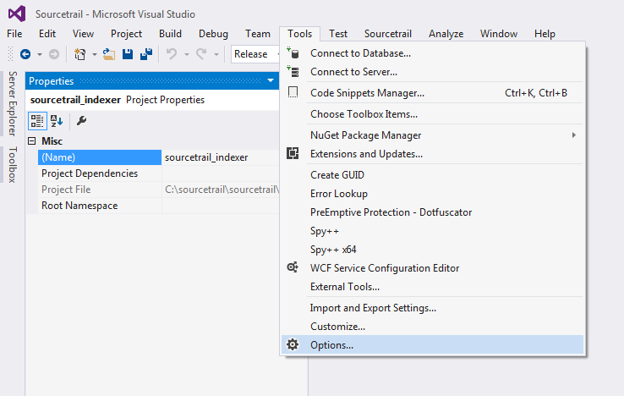The width and height of the screenshot is (624, 396).
Task: Launch Spy++ from Tools menu
Action: (x=432, y=231)
